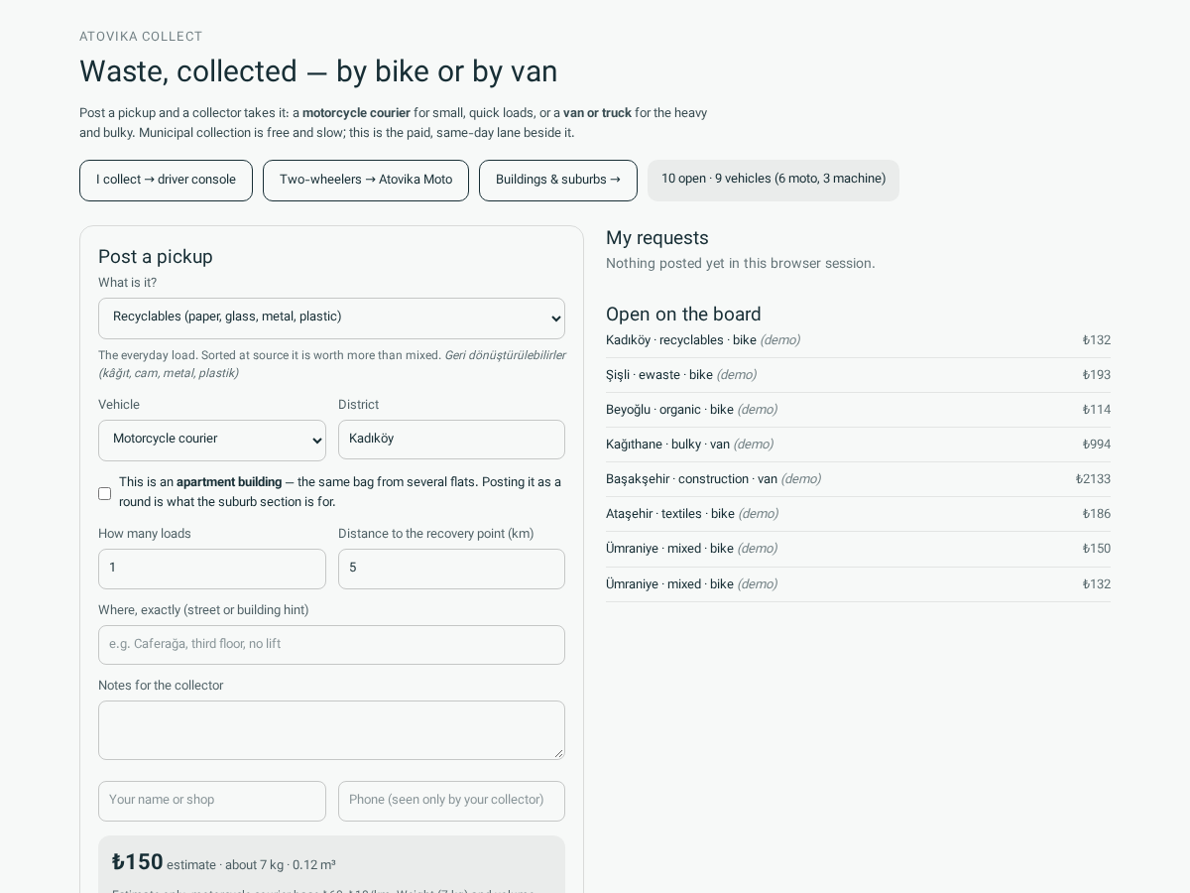Click the ₺994 price on the board

tap(1096, 445)
